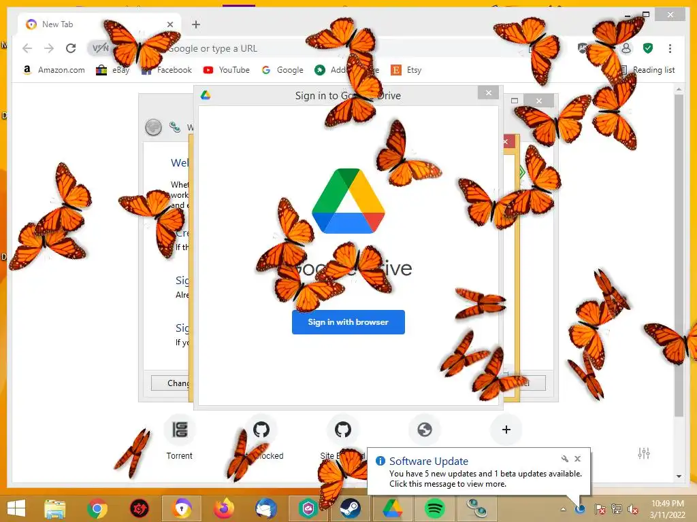Open a new browser tab with plus button
Viewport: 697px width, 522px height.
coord(196,24)
